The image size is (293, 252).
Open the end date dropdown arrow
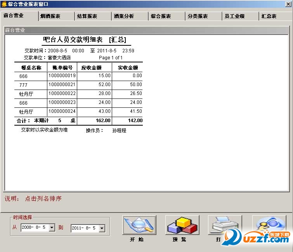click(102, 228)
